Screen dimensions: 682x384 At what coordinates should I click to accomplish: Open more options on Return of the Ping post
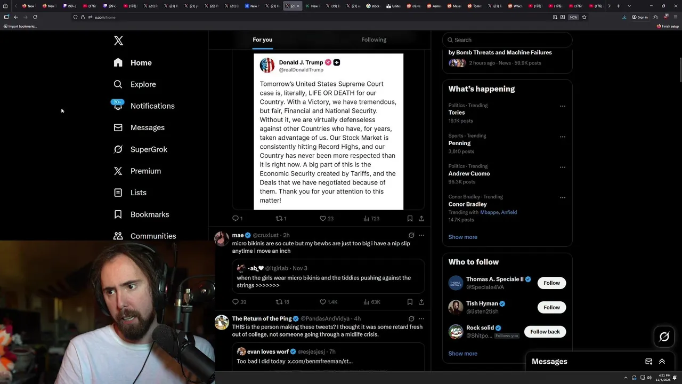421,318
